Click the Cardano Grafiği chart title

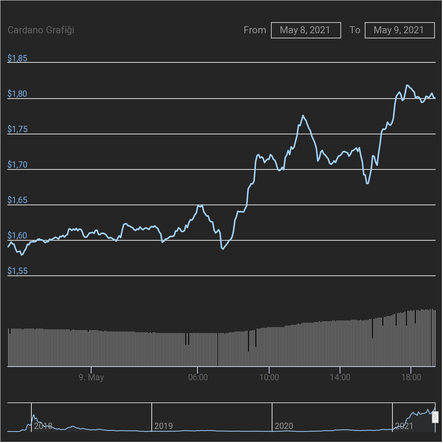click(x=41, y=30)
